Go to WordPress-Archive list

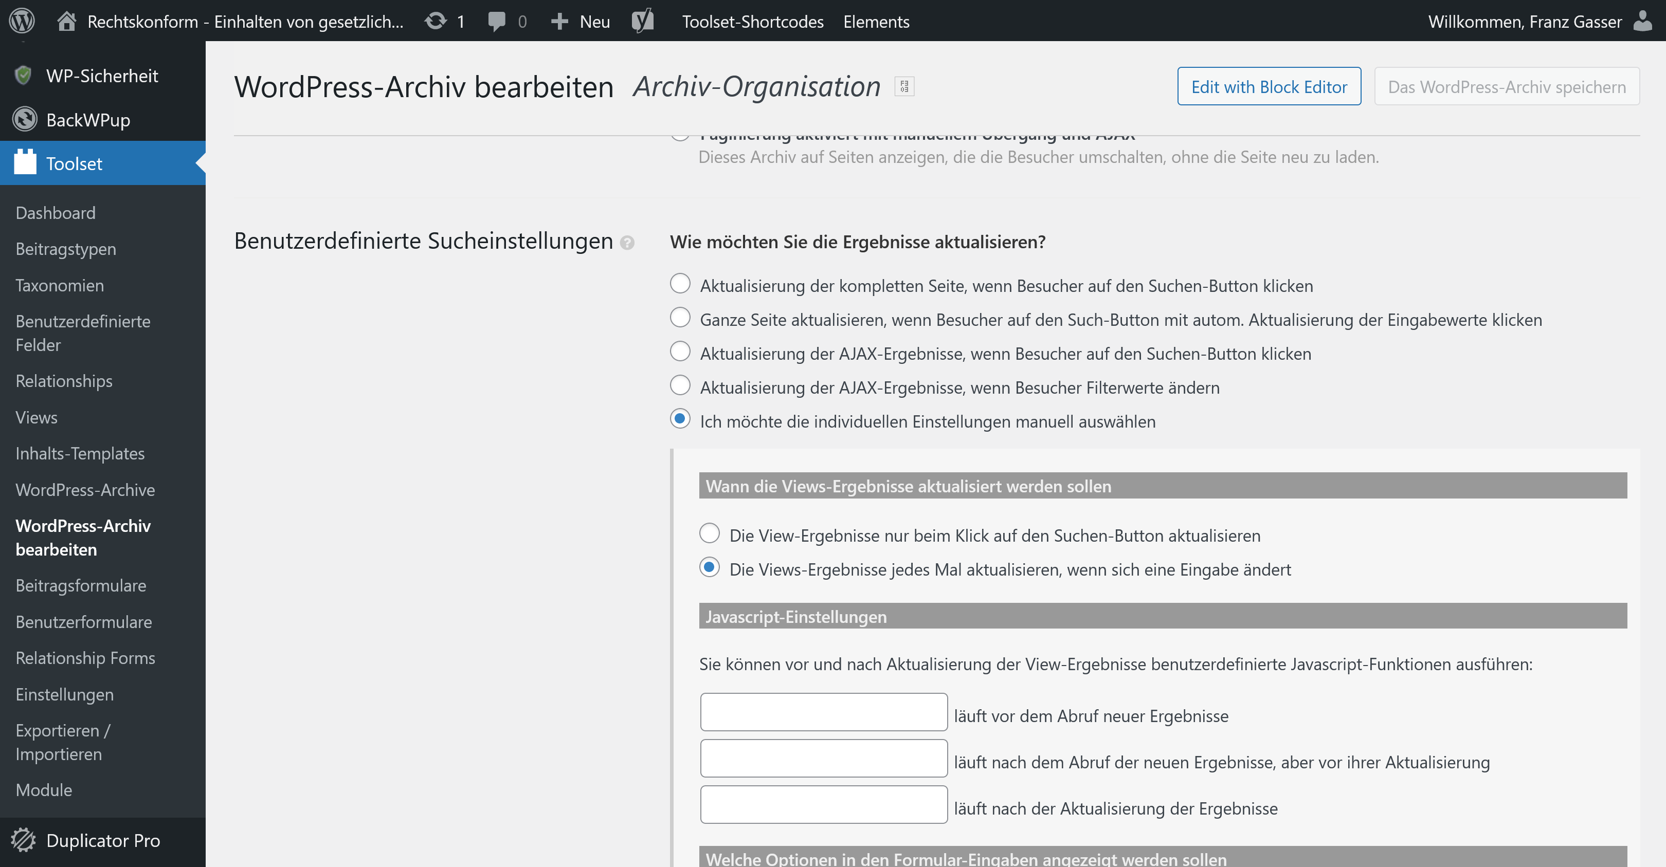point(85,489)
